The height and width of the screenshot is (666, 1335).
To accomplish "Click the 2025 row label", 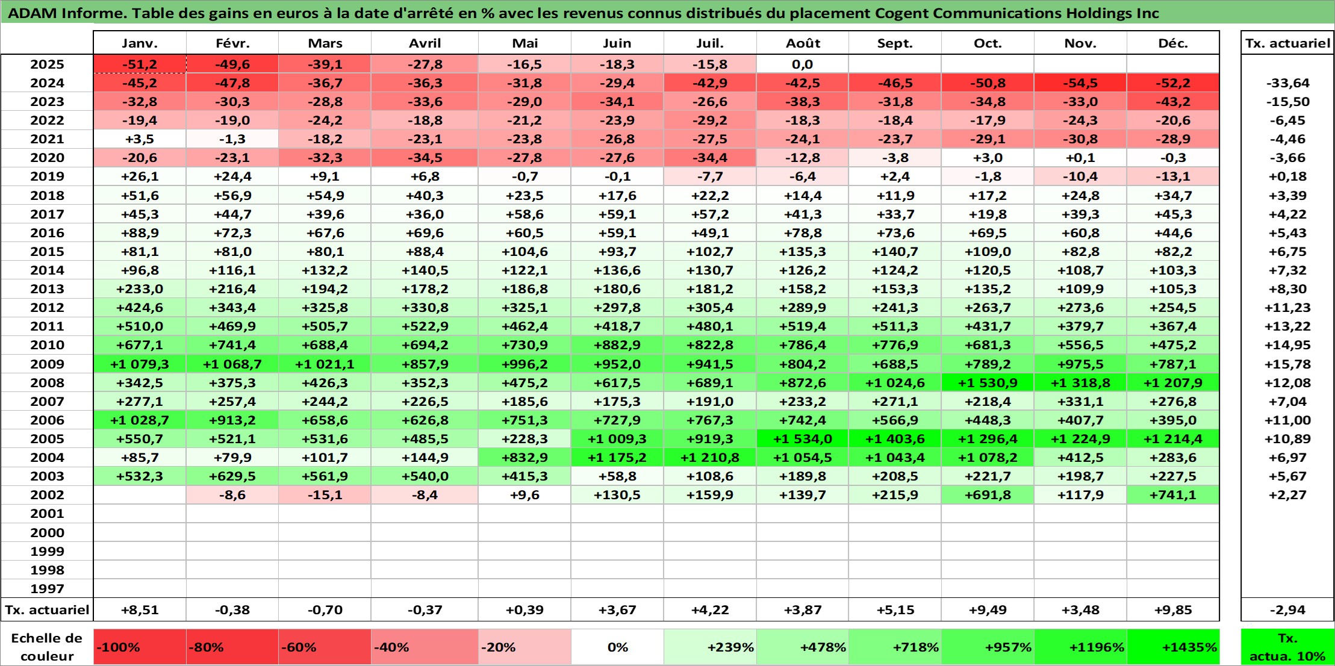I will coord(47,64).
